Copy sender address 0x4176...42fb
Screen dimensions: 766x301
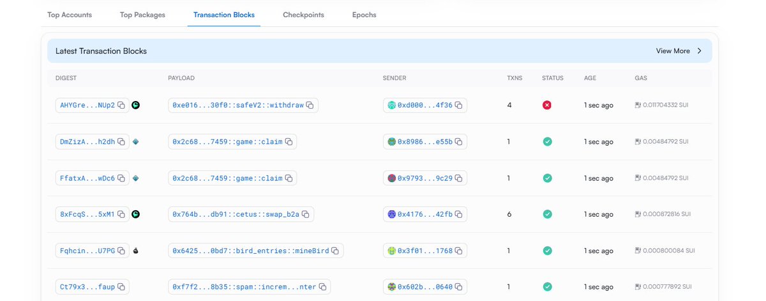(458, 214)
